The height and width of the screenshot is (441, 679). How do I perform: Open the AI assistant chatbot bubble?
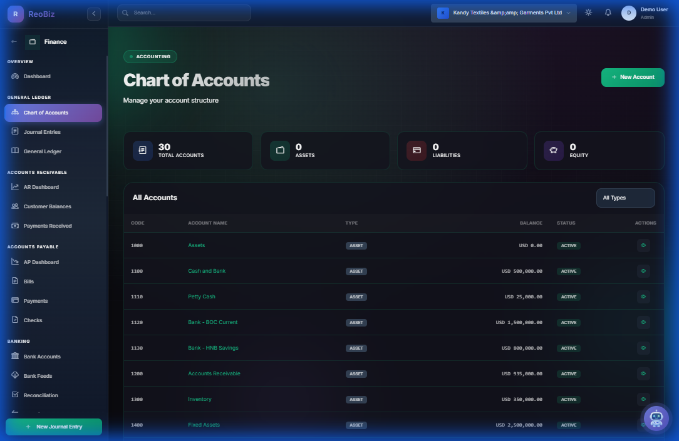(656, 418)
